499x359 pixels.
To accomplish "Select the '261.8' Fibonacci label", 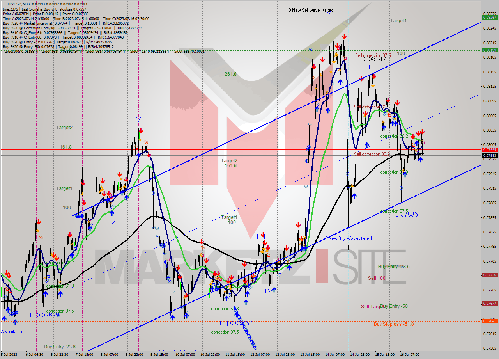I will 230,74.
